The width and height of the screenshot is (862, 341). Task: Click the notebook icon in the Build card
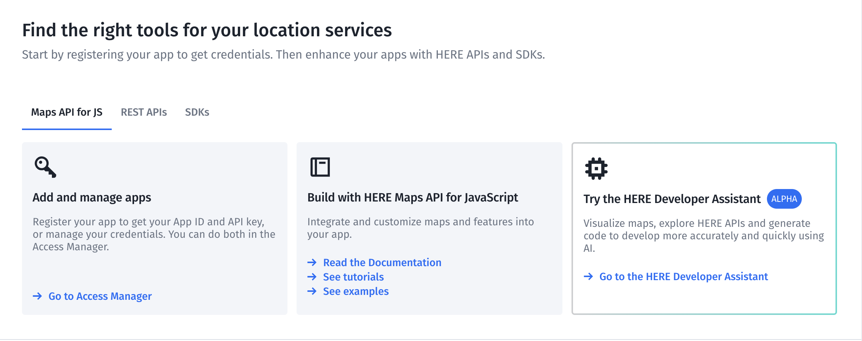(x=320, y=167)
